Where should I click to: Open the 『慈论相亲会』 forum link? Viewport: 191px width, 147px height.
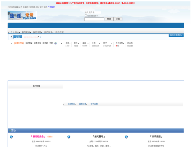click(x=38, y=136)
